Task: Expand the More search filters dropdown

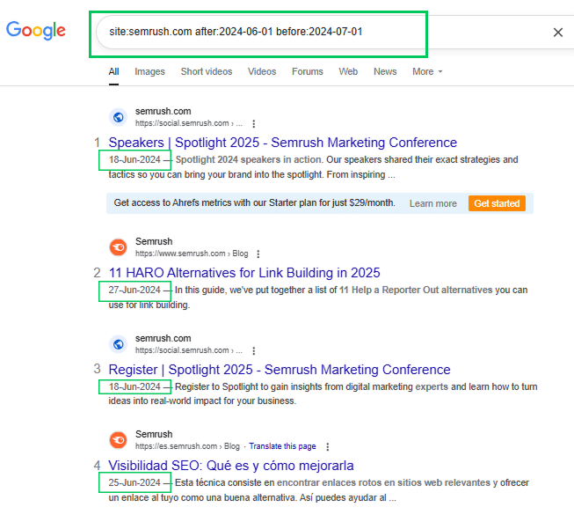Action: pyautogui.click(x=427, y=71)
